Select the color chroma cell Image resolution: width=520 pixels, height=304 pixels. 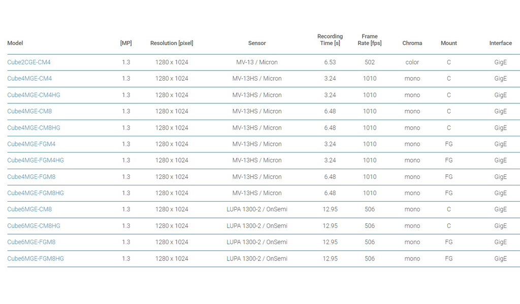412,62
